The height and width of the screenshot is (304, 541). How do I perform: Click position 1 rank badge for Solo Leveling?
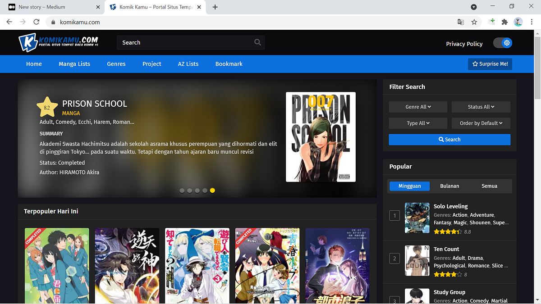[394, 216]
